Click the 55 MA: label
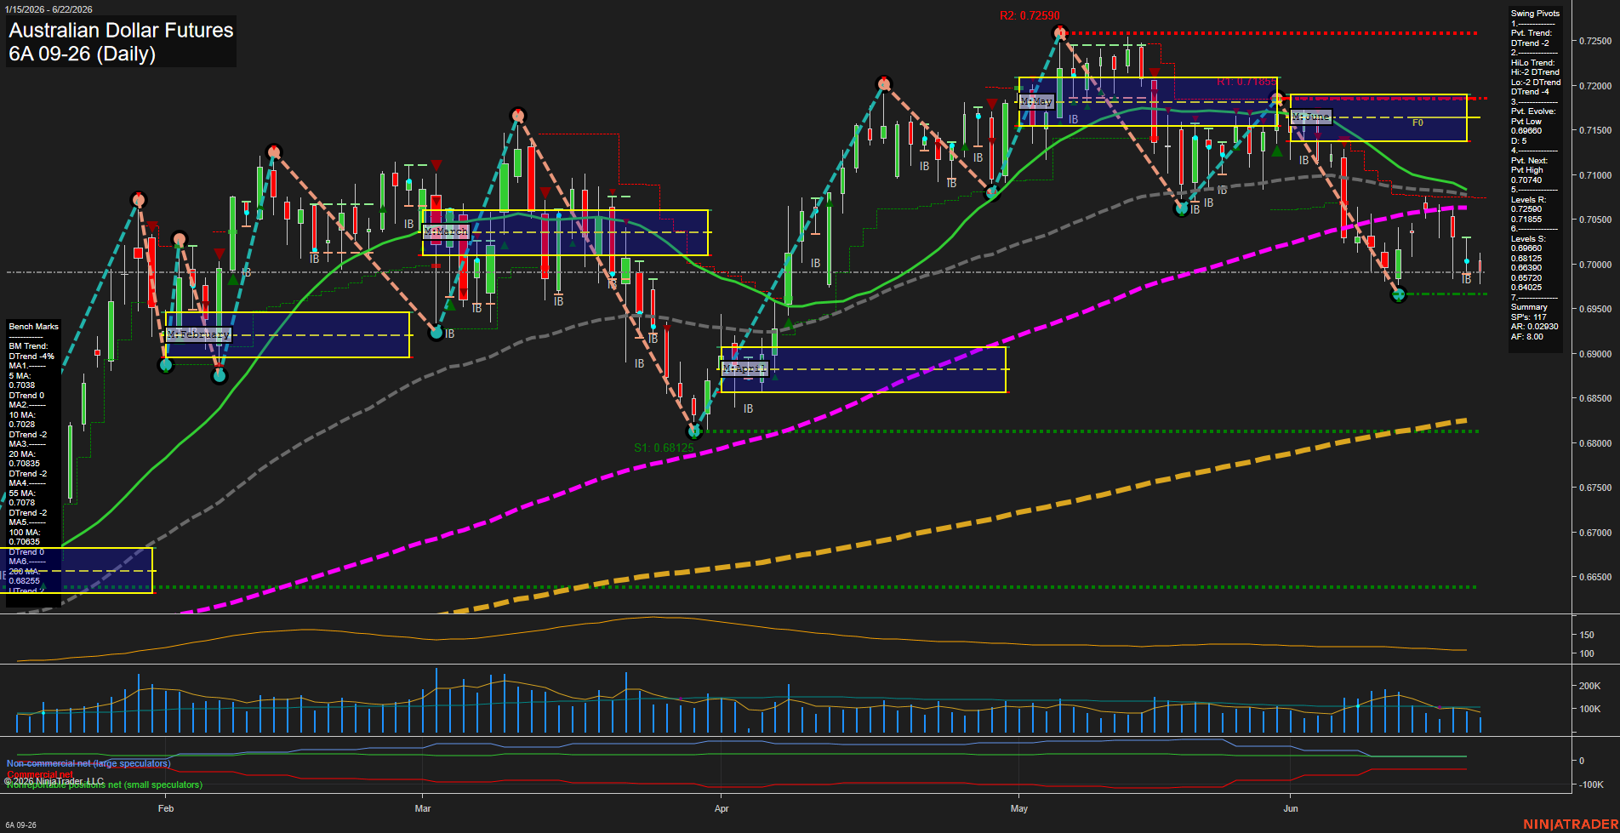Screen dimensions: 1620x833 point(22,494)
